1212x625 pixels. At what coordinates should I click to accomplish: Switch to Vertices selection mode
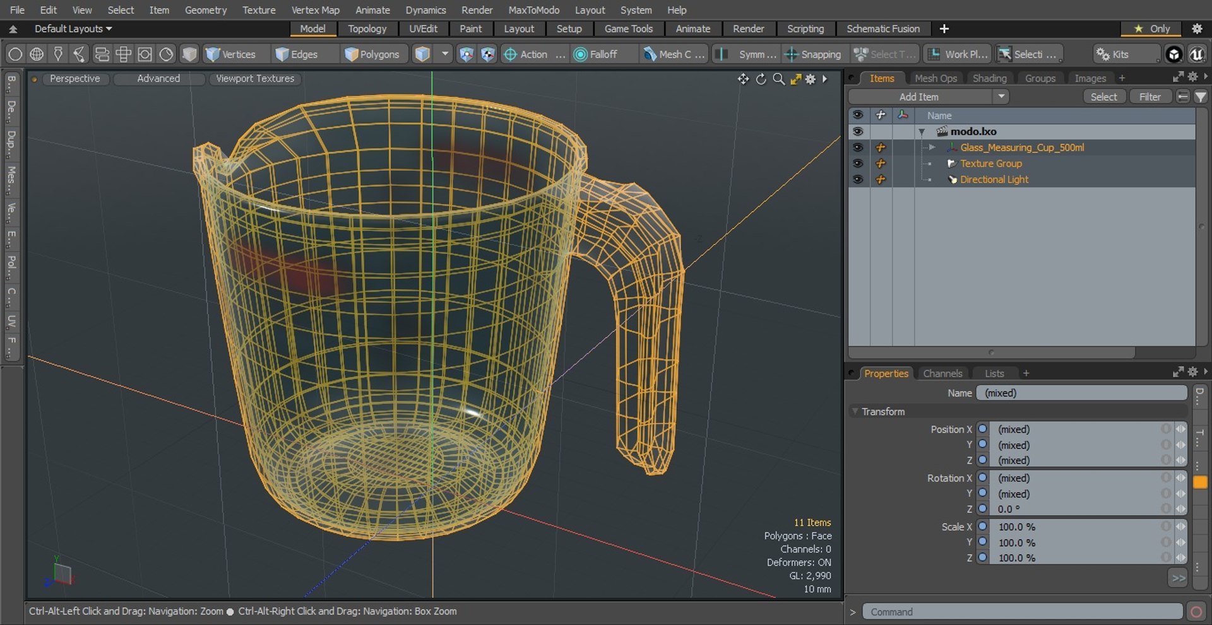pyautogui.click(x=231, y=54)
